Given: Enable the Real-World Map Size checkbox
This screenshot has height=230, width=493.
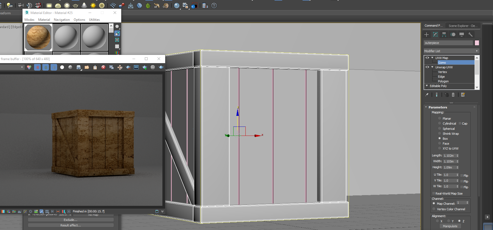Looking at the screenshot, I should pos(434,193).
